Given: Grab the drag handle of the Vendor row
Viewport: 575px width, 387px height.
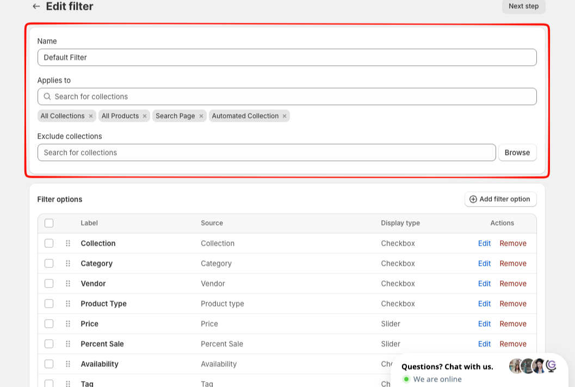Looking at the screenshot, I should (68, 284).
